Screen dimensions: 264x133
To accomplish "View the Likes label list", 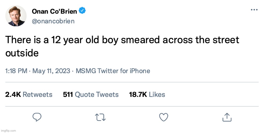I will coord(157,94).
